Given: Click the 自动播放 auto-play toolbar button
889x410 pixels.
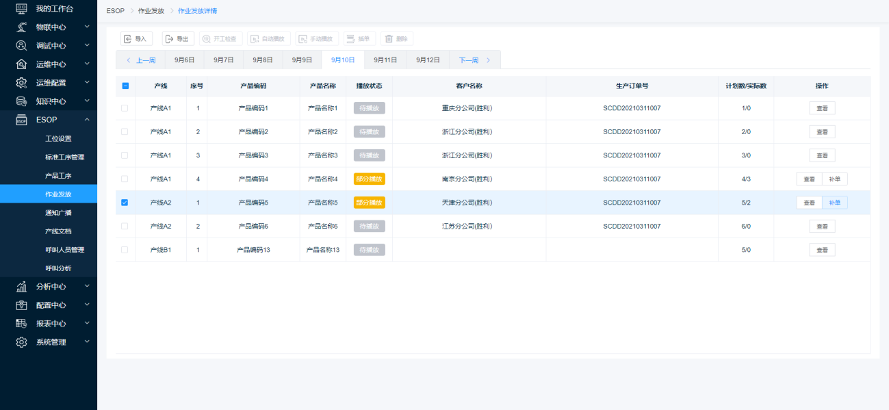Looking at the screenshot, I should [268, 39].
